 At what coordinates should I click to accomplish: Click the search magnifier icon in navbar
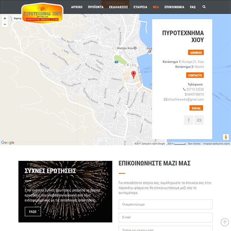[x=204, y=7]
